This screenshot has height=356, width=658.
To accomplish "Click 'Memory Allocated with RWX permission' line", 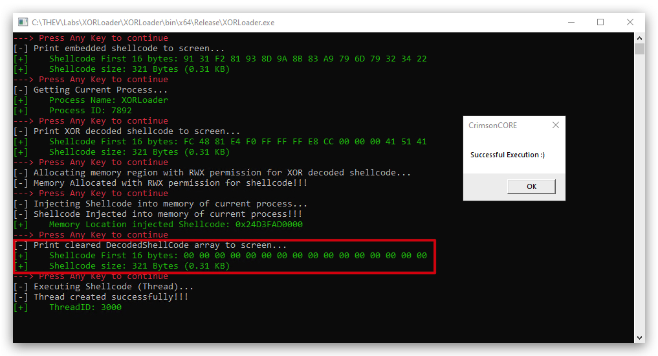I will (160, 183).
